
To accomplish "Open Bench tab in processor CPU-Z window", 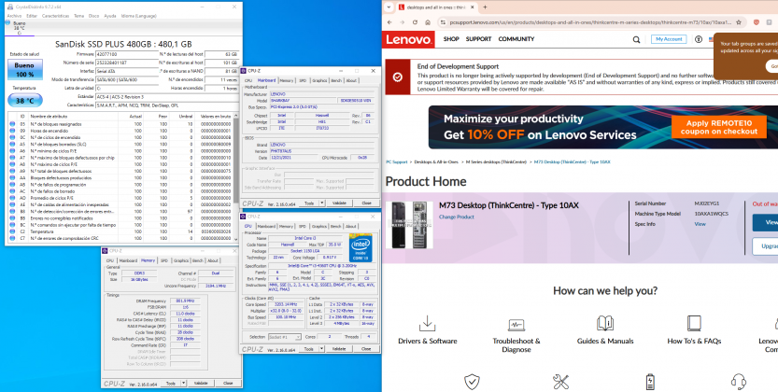I will click(336, 227).
